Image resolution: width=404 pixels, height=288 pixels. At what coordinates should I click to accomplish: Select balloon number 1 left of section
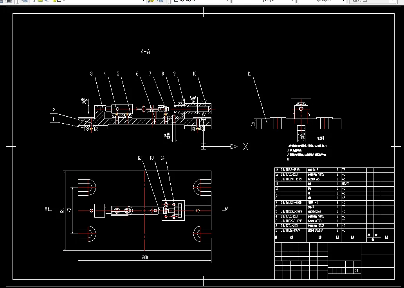(x=53, y=119)
